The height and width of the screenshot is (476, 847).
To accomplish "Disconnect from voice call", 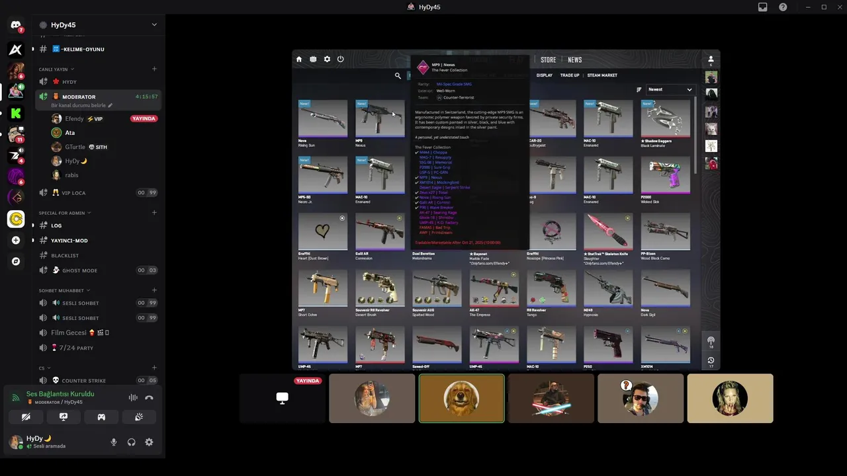I will (x=149, y=397).
